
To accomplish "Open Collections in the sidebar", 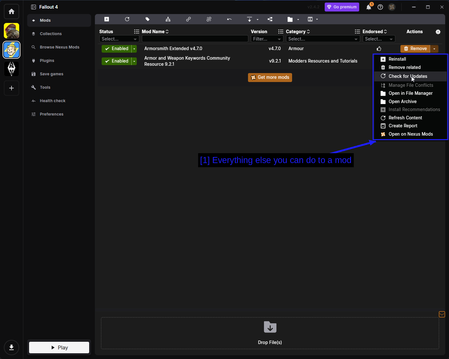I will pyautogui.click(x=59, y=34).
